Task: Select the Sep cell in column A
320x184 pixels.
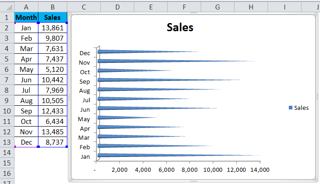Action: [26, 111]
